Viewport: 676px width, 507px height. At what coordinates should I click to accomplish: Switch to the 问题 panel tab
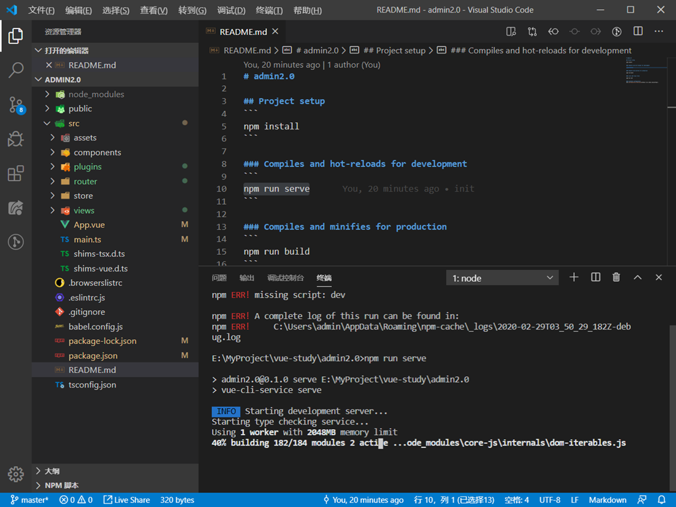(219, 278)
